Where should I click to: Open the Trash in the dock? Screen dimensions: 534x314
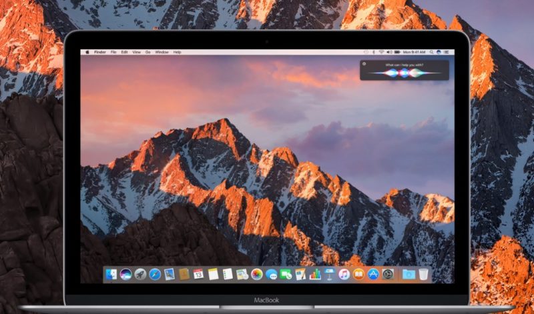click(x=424, y=274)
